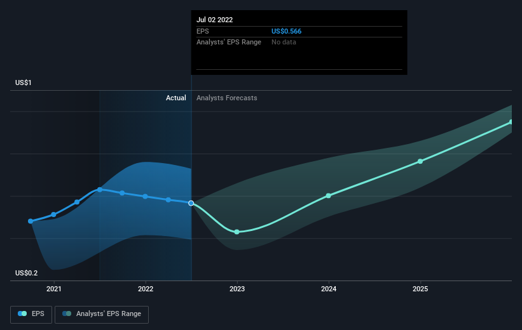Viewport: 522px width, 330px height.
Task: Click the US$0.566 EPS value in tooltip
Action: click(286, 31)
